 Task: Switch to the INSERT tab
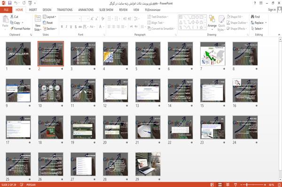33,10
